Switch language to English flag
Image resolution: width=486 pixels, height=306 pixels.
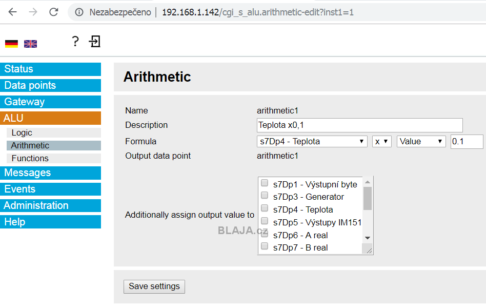point(30,44)
